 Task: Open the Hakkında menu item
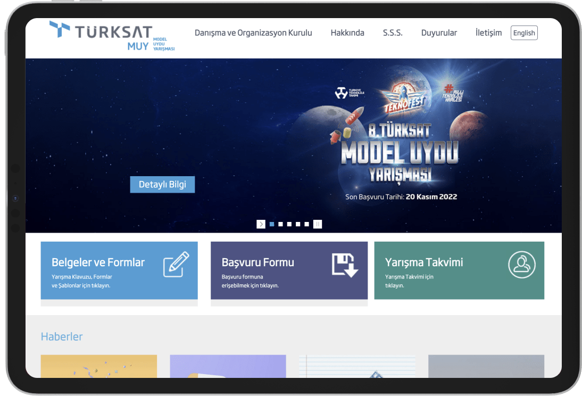click(347, 32)
